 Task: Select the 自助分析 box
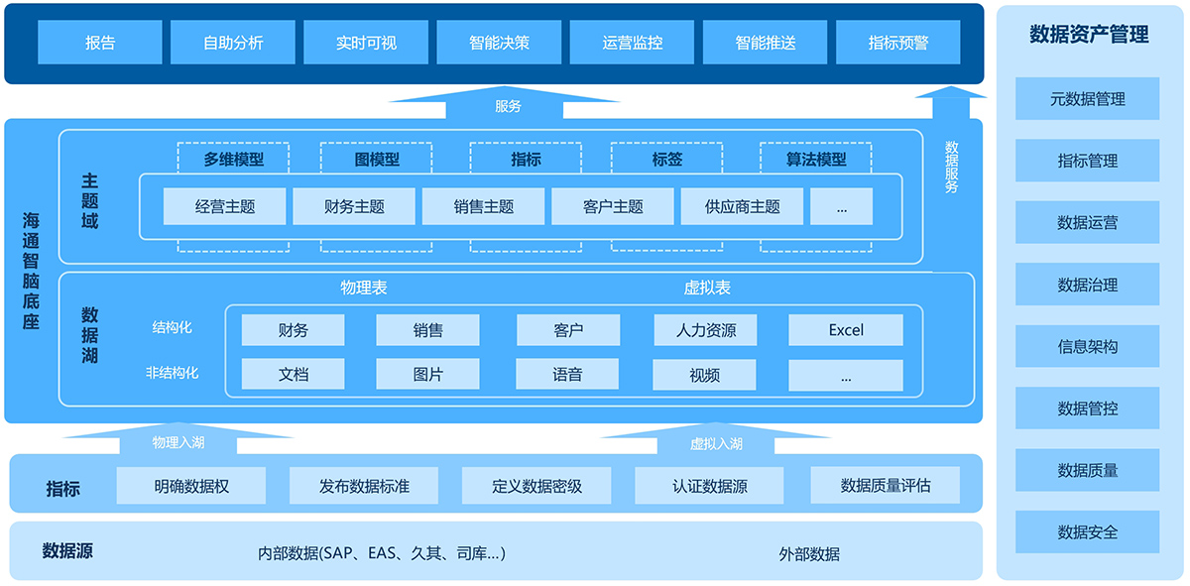point(233,43)
